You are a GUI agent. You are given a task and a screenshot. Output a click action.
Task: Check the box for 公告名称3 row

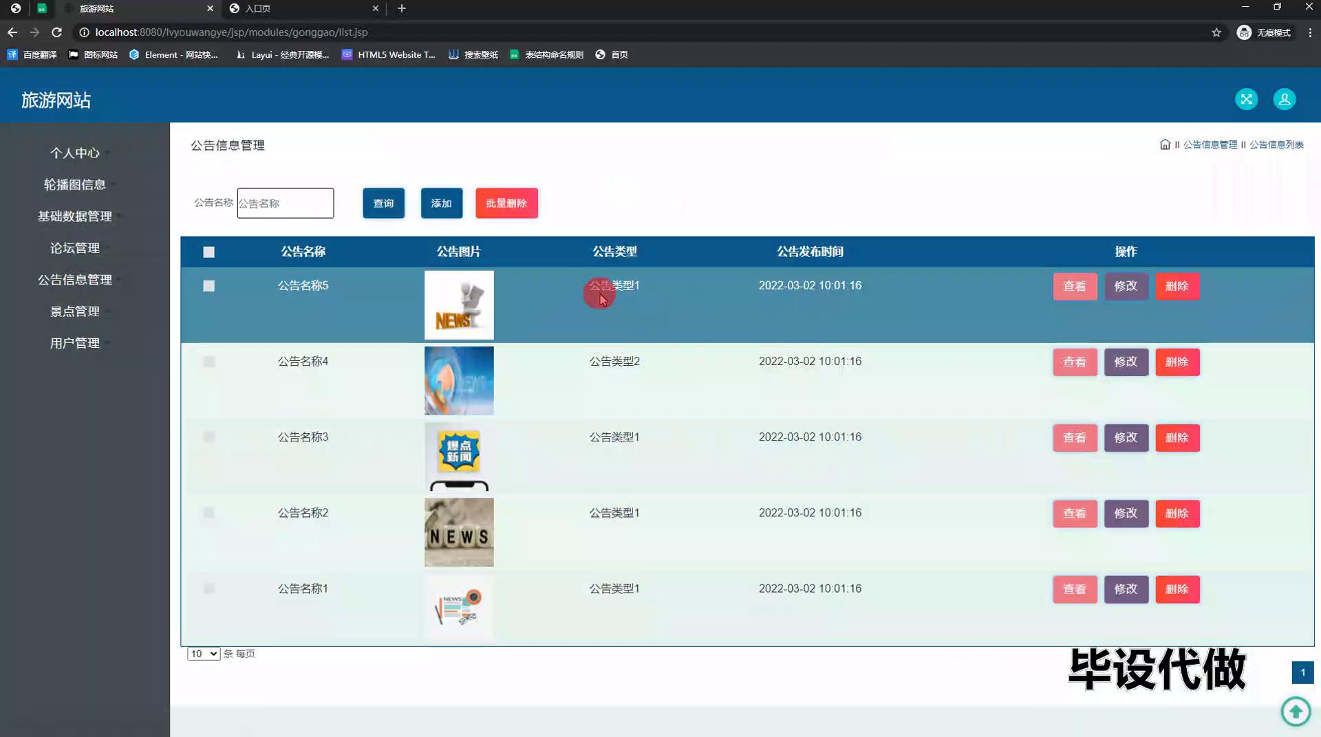click(x=208, y=437)
